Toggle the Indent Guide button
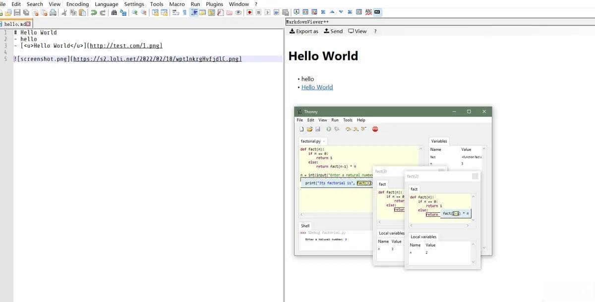The image size is (595, 302). click(x=194, y=12)
